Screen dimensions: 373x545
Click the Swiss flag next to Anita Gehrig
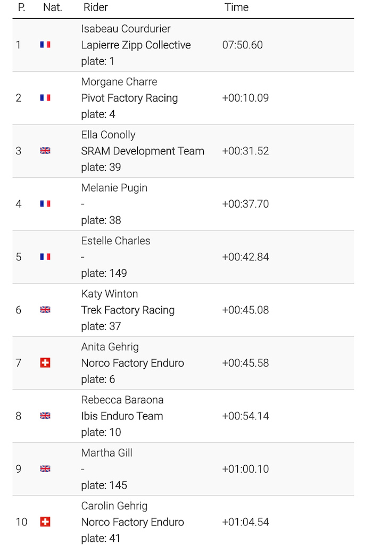pyautogui.click(x=45, y=363)
